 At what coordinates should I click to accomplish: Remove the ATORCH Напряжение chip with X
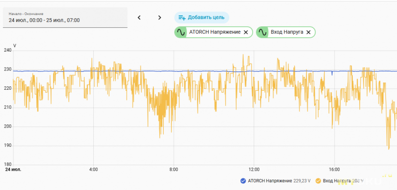click(x=246, y=32)
